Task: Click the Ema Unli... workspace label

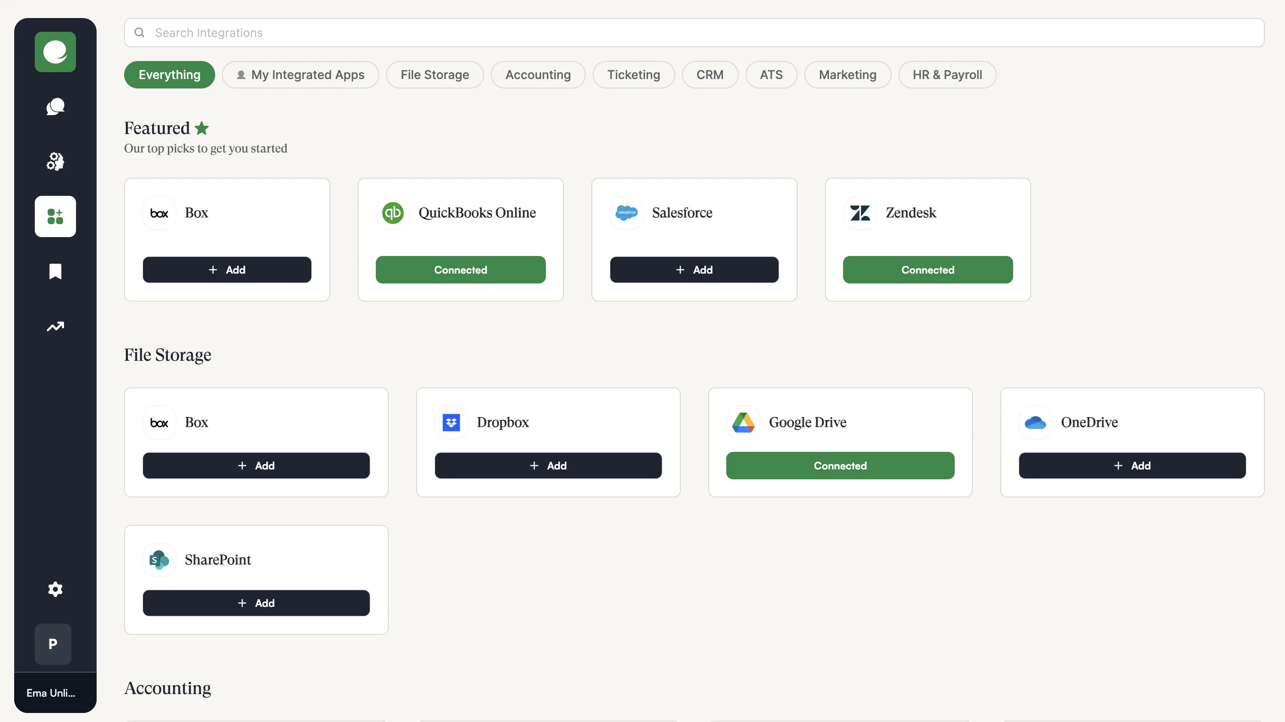Action: pos(51,692)
